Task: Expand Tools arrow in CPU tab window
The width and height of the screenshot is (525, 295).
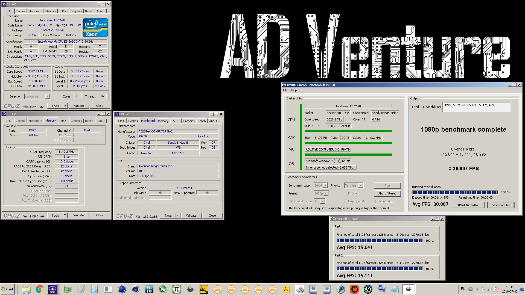Action: (x=65, y=106)
